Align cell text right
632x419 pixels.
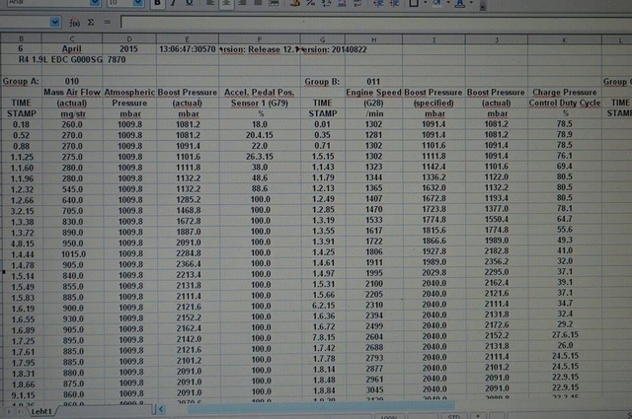pyautogui.click(x=242, y=3)
